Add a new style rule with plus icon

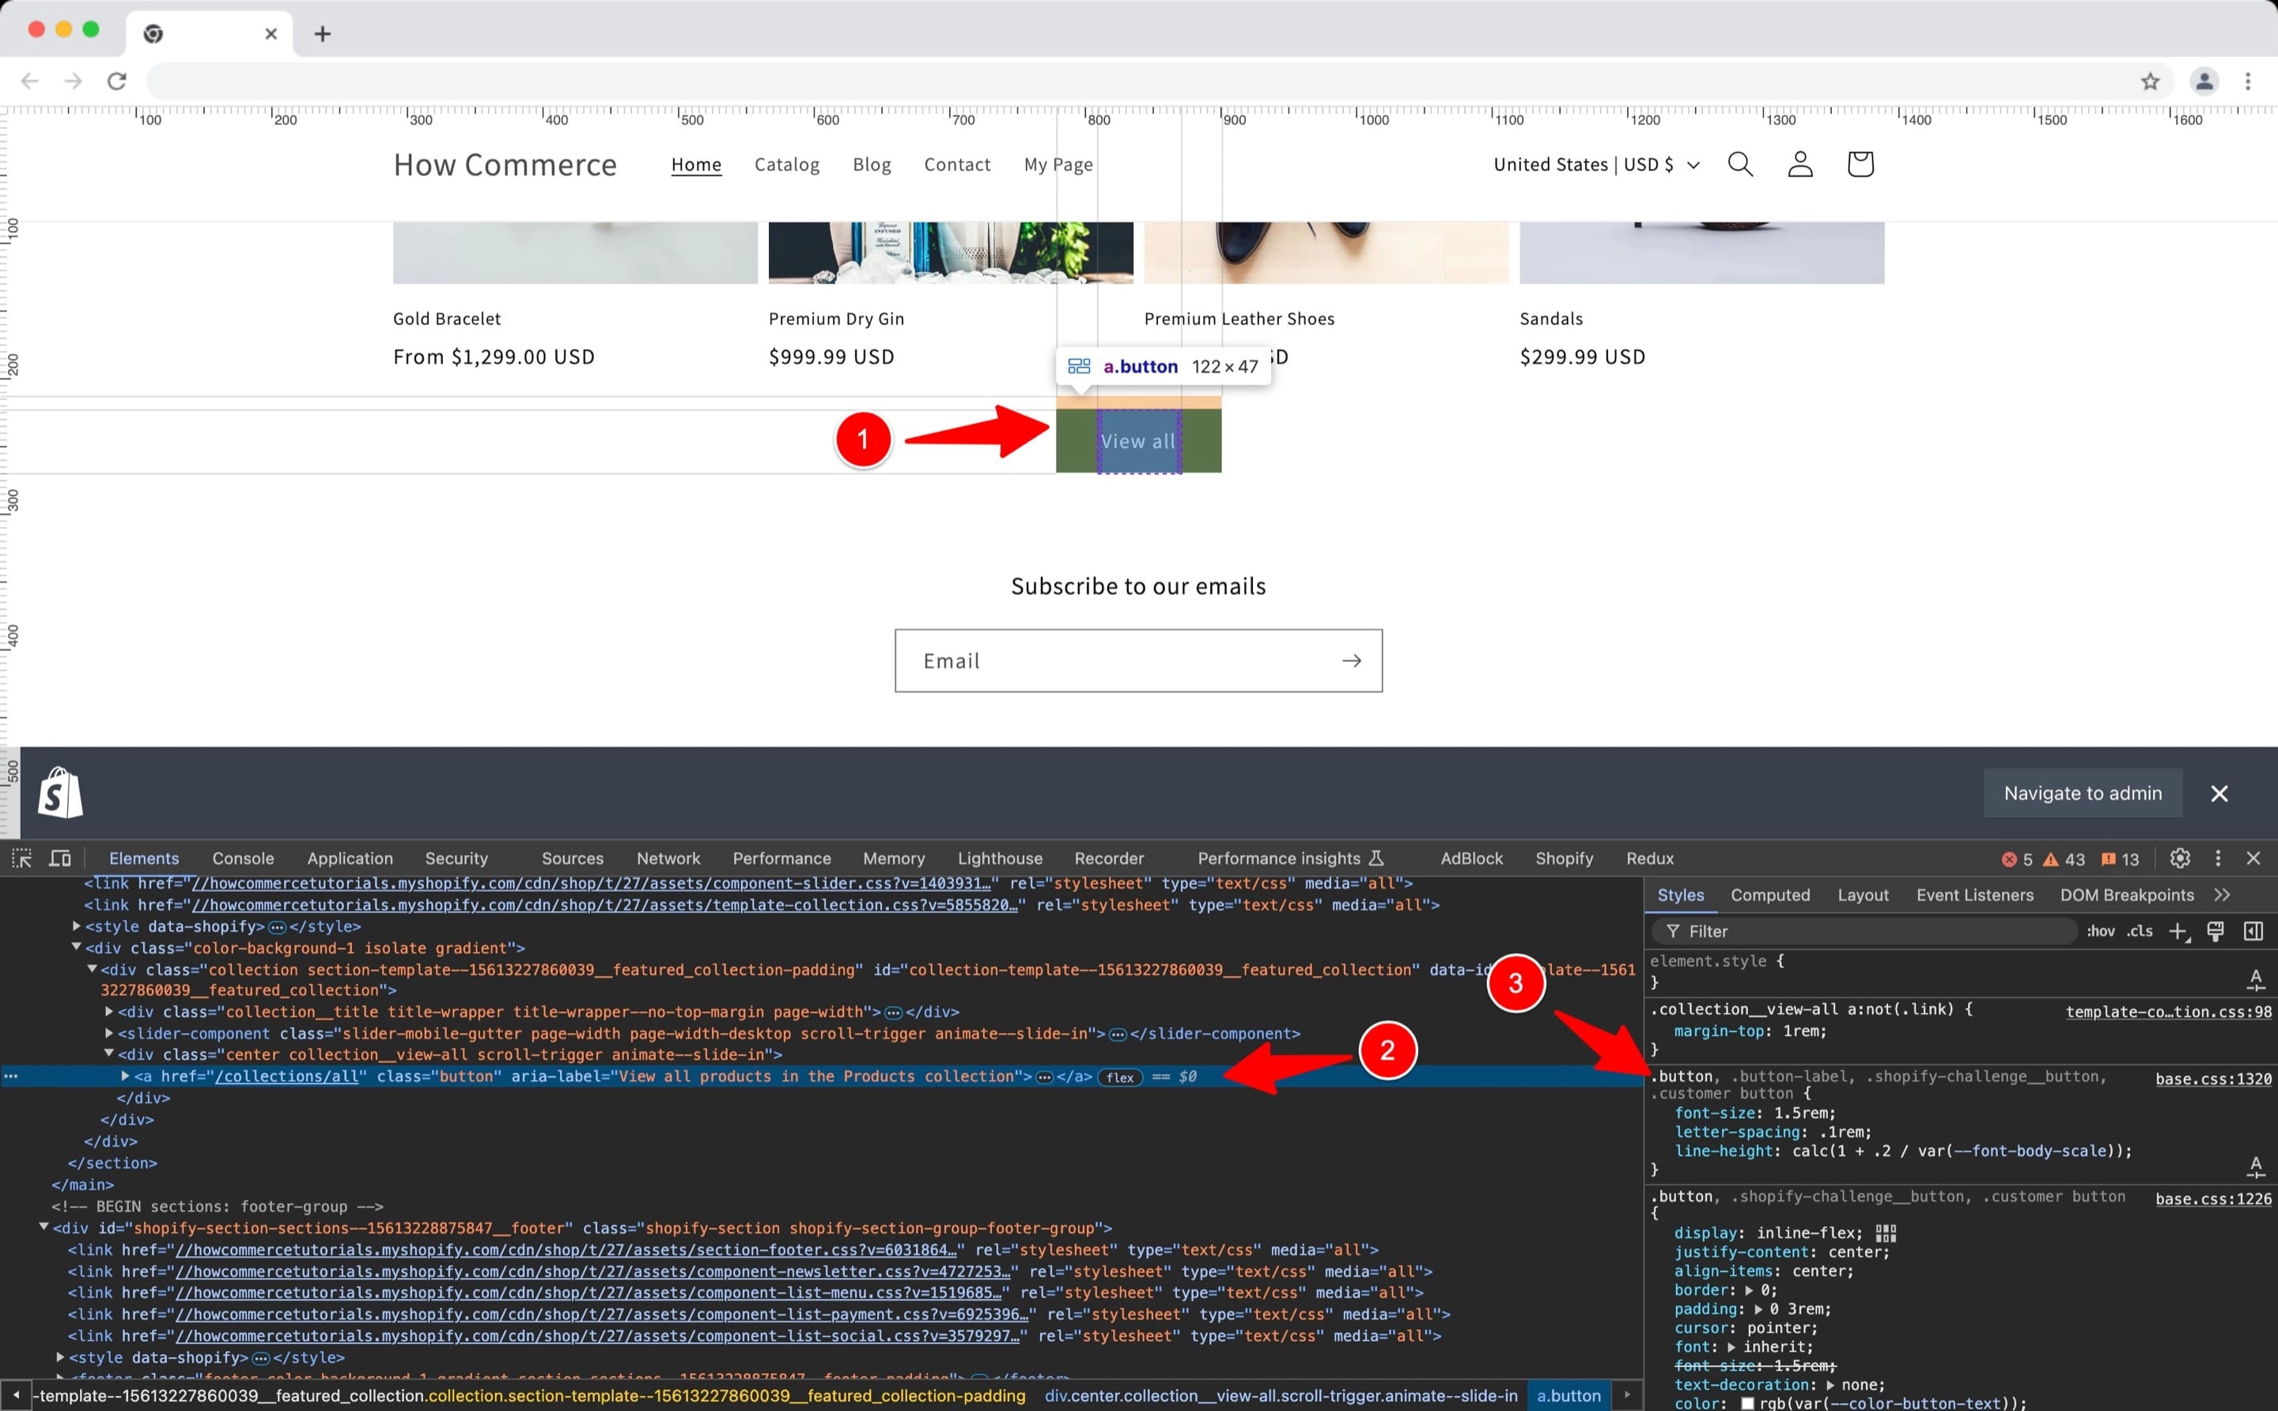pyautogui.click(x=2178, y=932)
